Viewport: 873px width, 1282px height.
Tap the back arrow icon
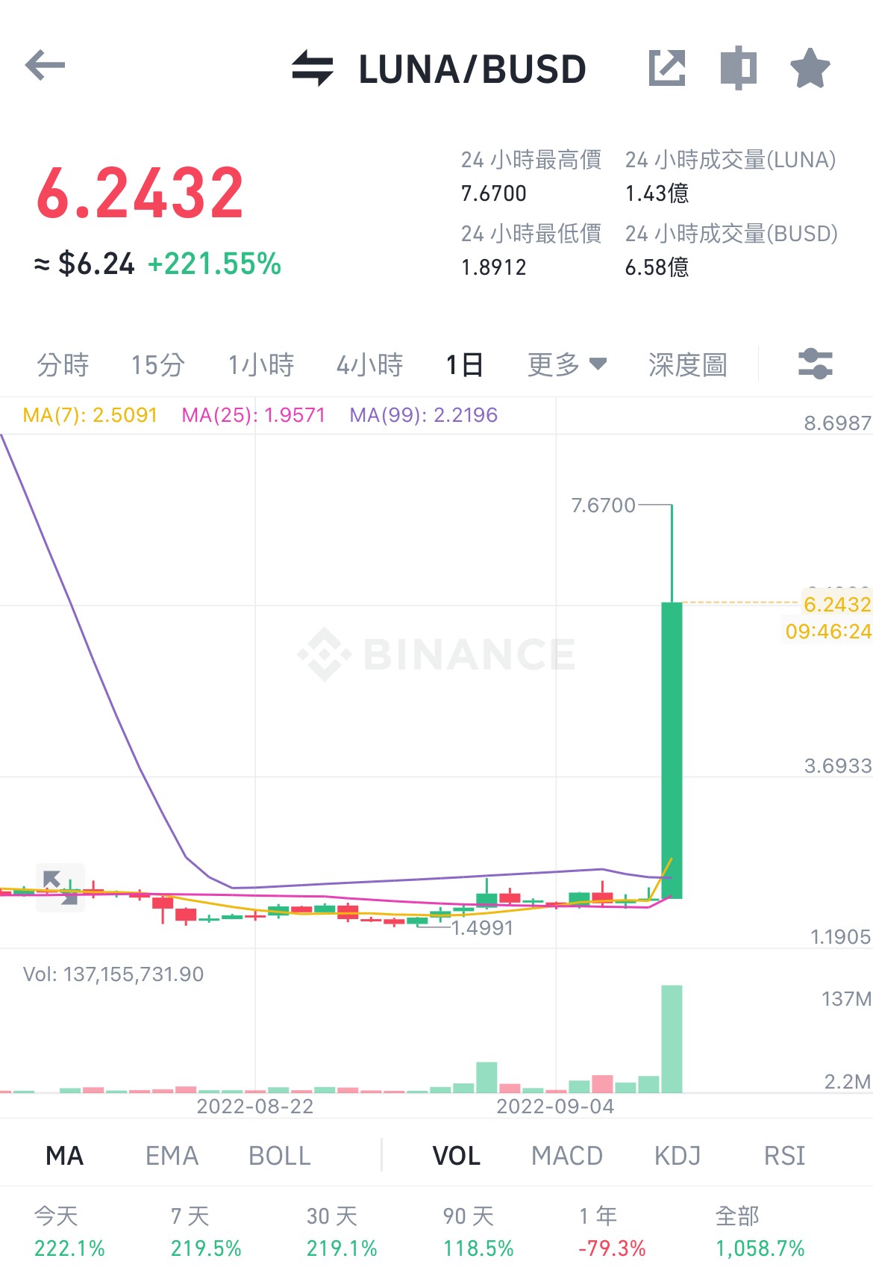click(x=45, y=66)
